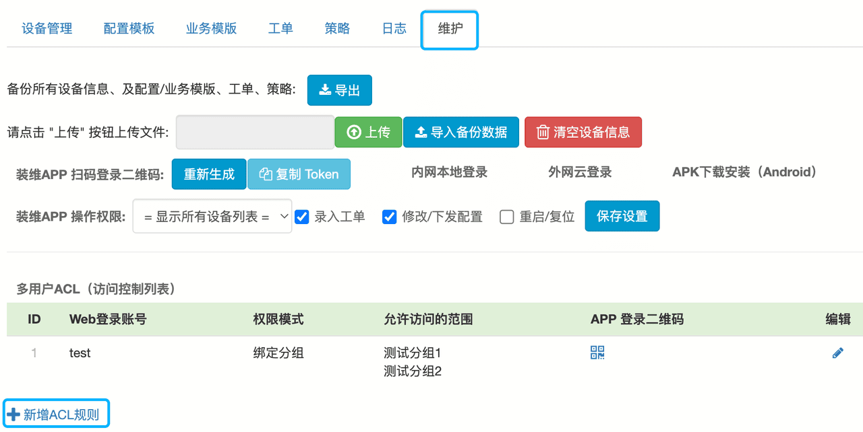Click the 保存设置 save settings button

[622, 216]
